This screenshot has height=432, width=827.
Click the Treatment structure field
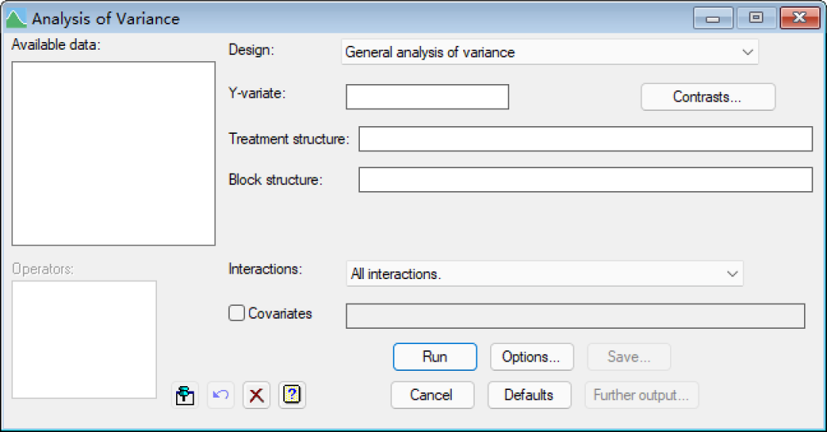(x=586, y=138)
